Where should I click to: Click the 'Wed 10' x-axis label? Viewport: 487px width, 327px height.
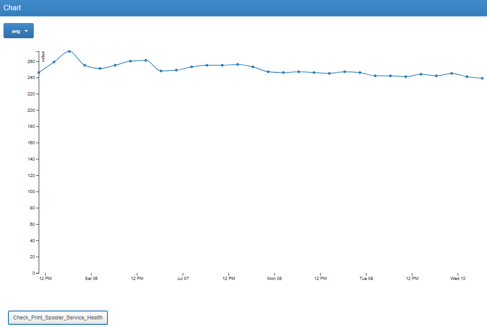(x=458, y=279)
